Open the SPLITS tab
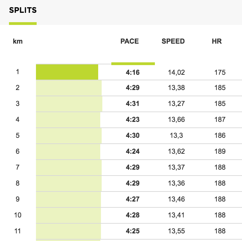The image size is (242, 241). [23, 10]
